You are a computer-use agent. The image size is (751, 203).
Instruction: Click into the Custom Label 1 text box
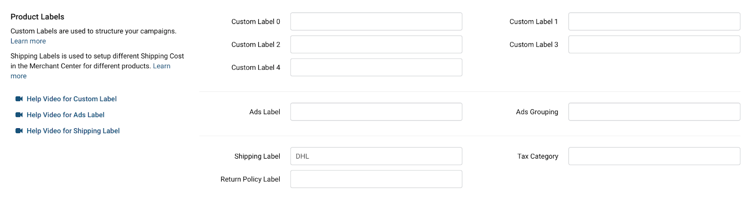tap(654, 22)
